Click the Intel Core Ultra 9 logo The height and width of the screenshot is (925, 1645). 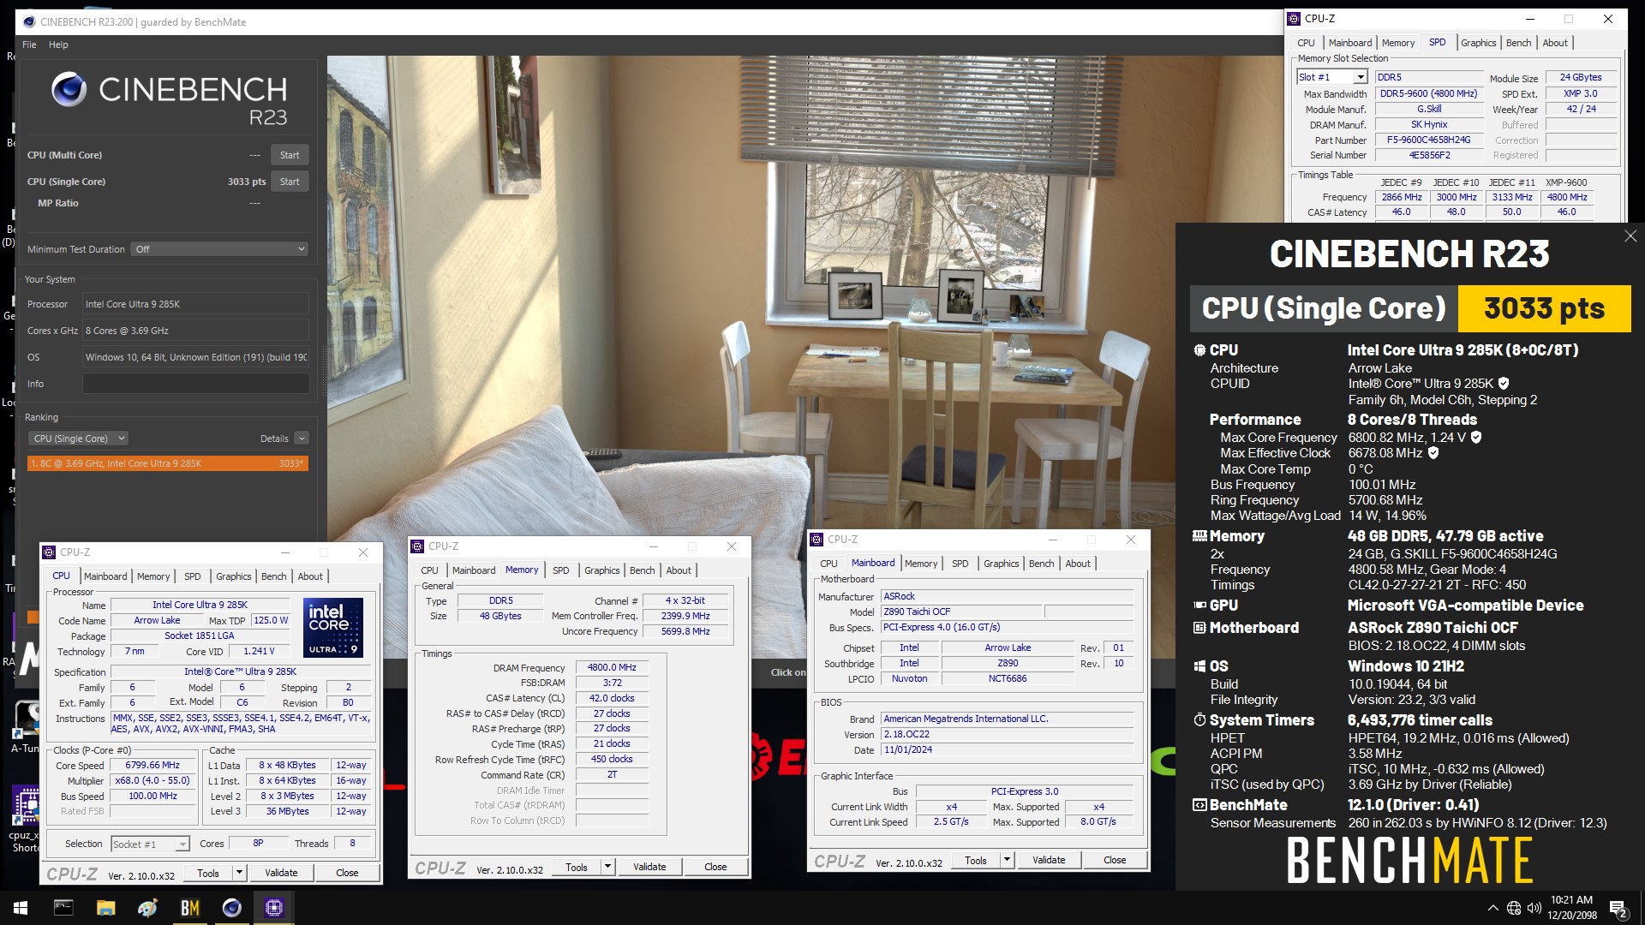(x=333, y=628)
